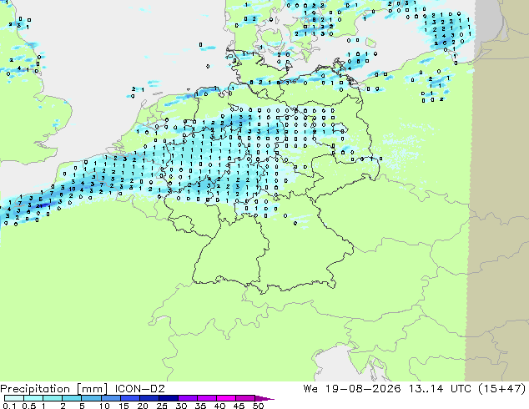Click the '13..14 UTC' time label

pos(440,389)
